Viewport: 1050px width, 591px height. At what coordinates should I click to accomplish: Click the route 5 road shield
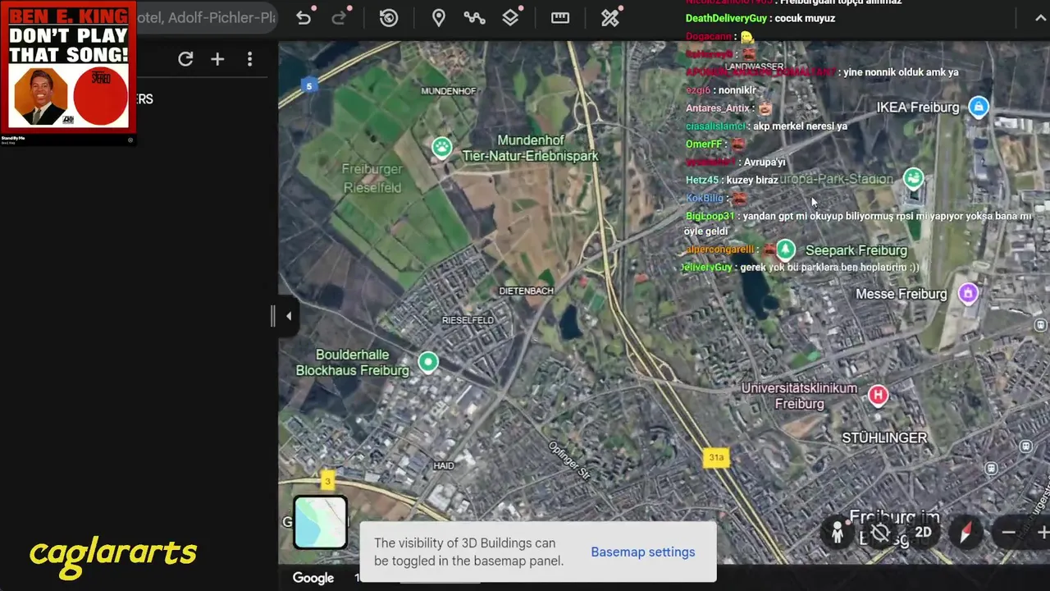(x=309, y=85)
